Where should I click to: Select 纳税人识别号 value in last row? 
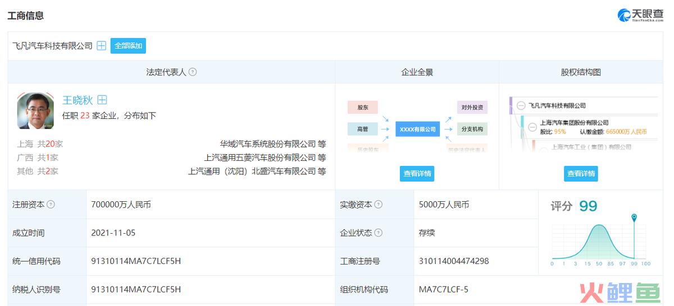point(136,289)
